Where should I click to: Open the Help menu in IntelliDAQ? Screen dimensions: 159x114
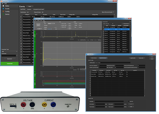[5, 3]
